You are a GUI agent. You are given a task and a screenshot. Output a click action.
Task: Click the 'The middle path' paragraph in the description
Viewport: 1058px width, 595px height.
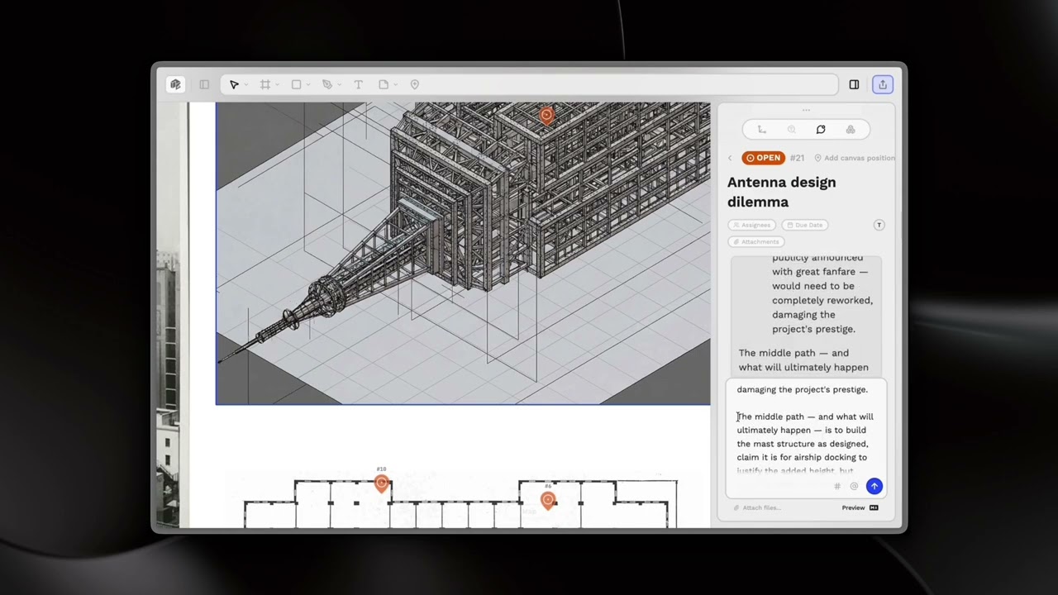tap(803, 360)
